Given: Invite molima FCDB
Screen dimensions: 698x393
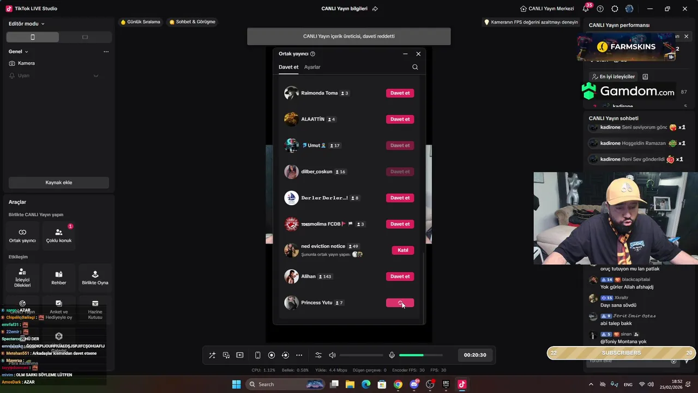Looking at the screenshot, I should 400,224.
